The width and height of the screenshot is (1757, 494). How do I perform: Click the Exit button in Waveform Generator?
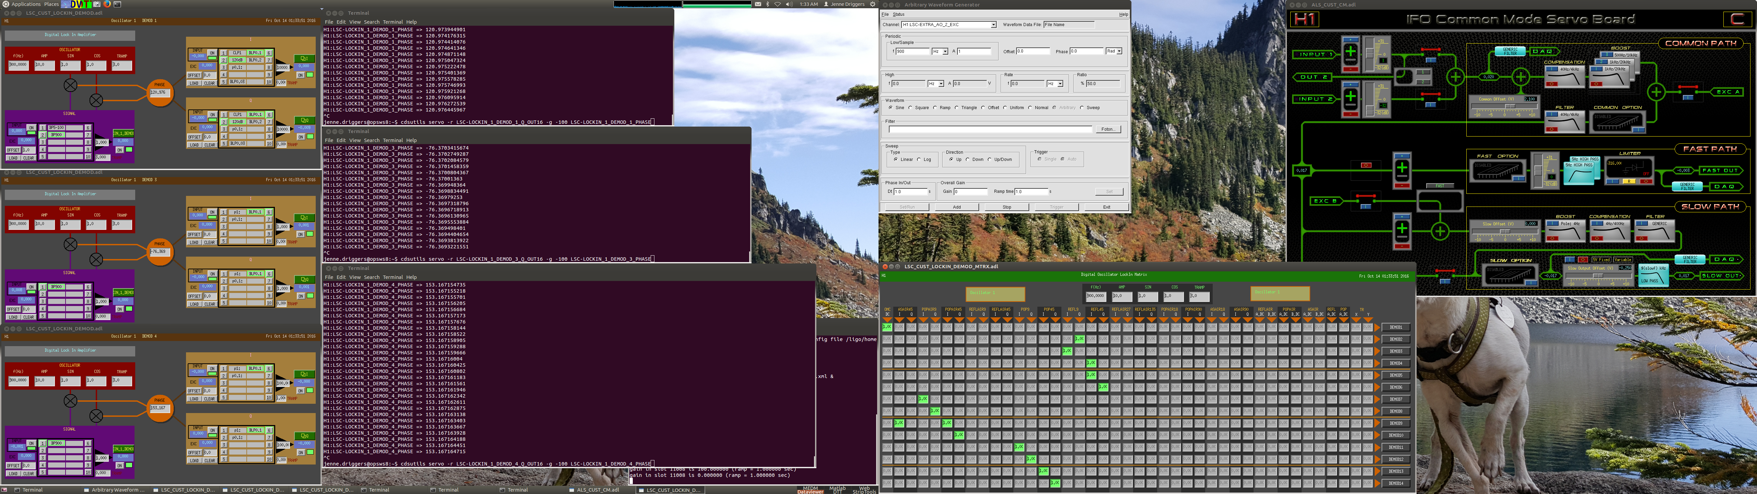[1106, 207]
